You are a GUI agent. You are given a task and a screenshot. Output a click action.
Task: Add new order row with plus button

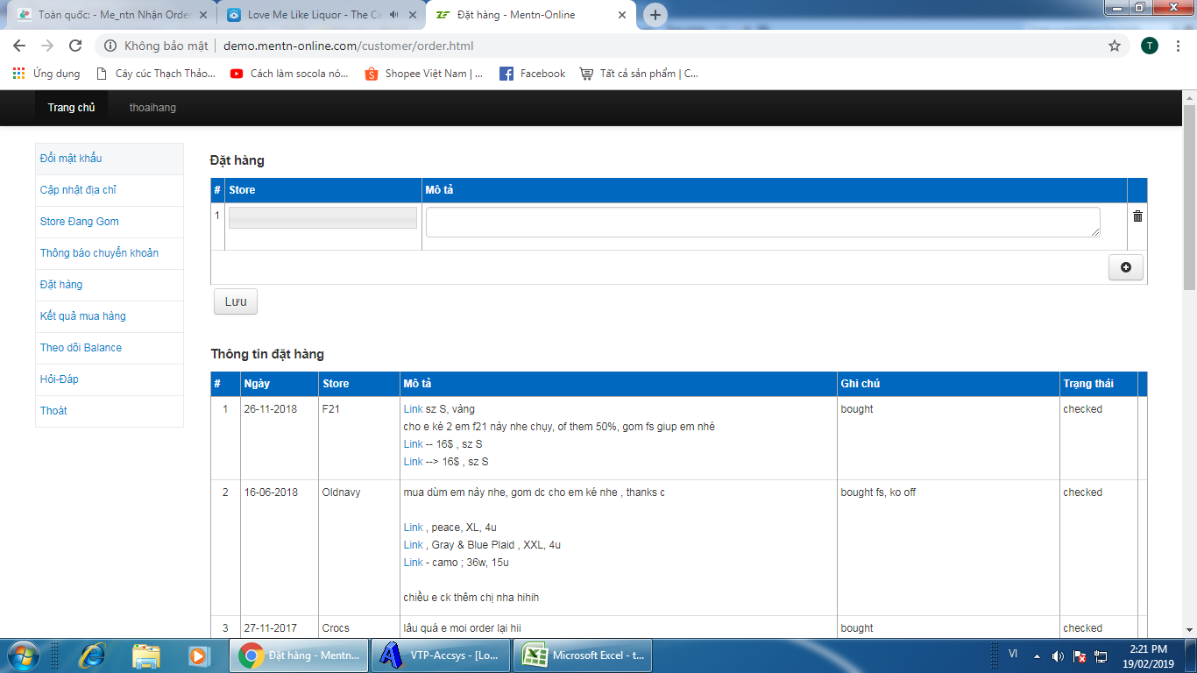[1125, 267]
